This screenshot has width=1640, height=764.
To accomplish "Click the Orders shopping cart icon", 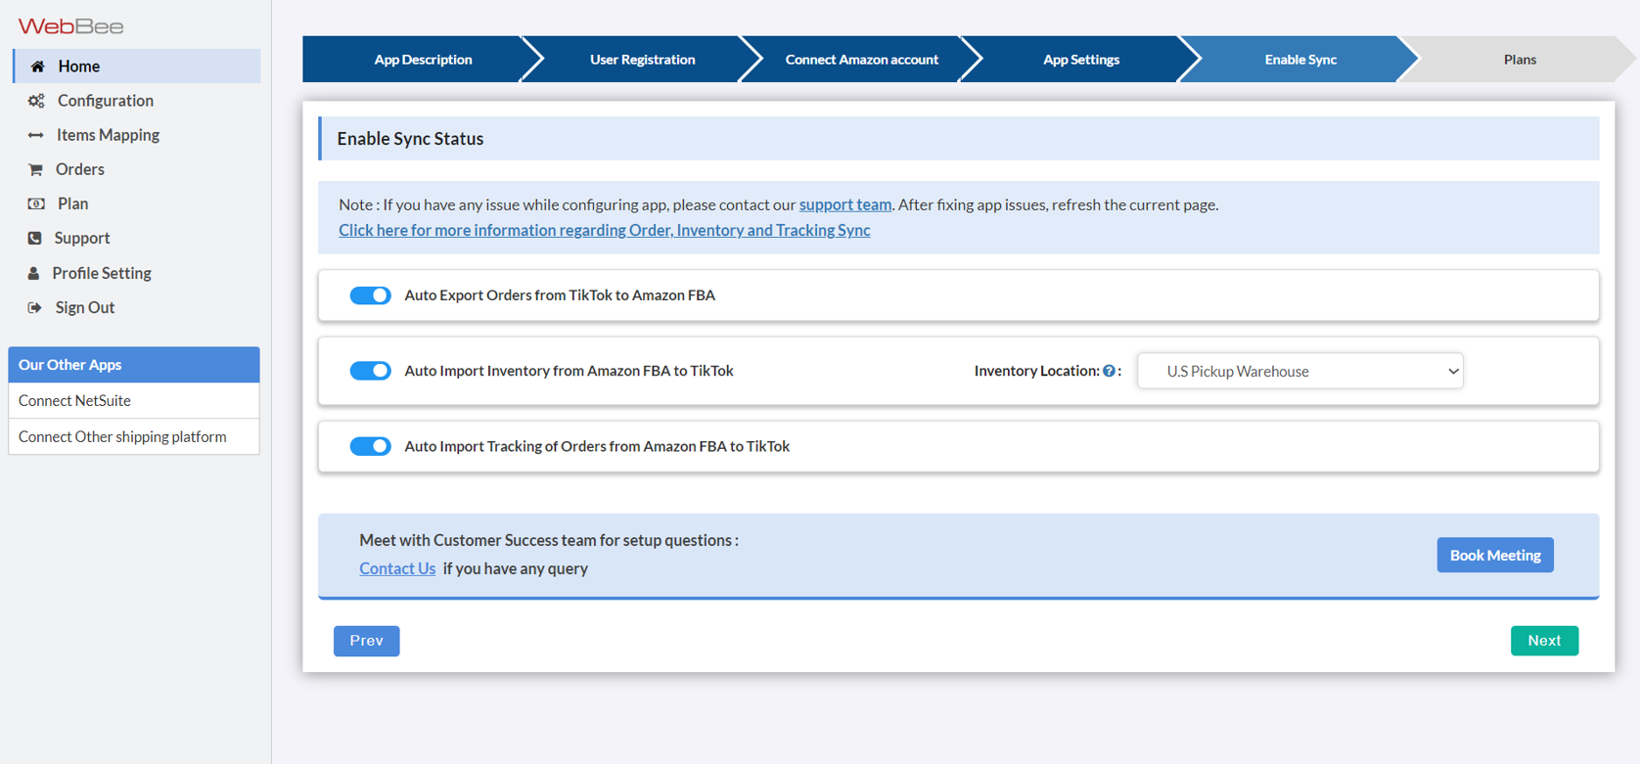I will click(x=36, y=169).
